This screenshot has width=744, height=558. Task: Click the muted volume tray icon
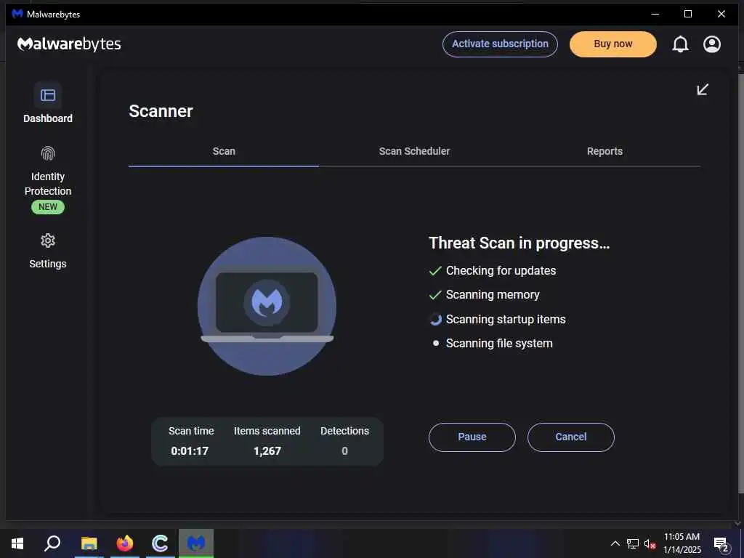pyautogui.click(x=650, y=543)
